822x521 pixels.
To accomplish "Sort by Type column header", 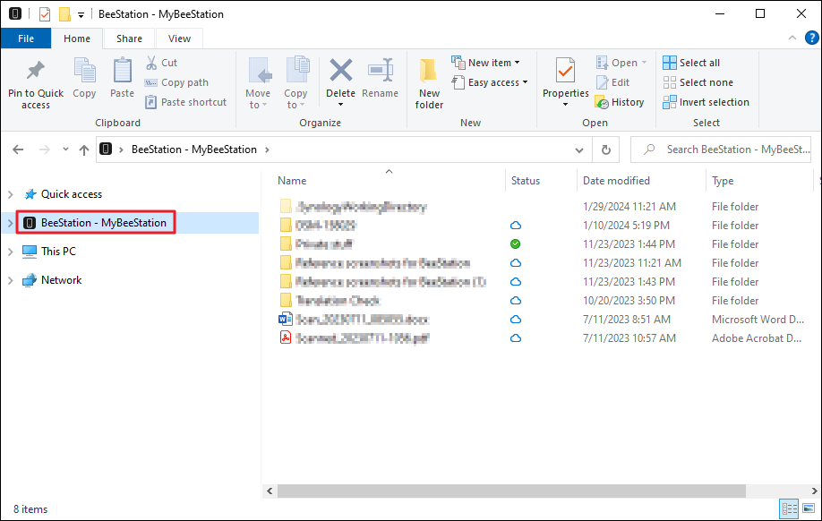I will point(723,181).
